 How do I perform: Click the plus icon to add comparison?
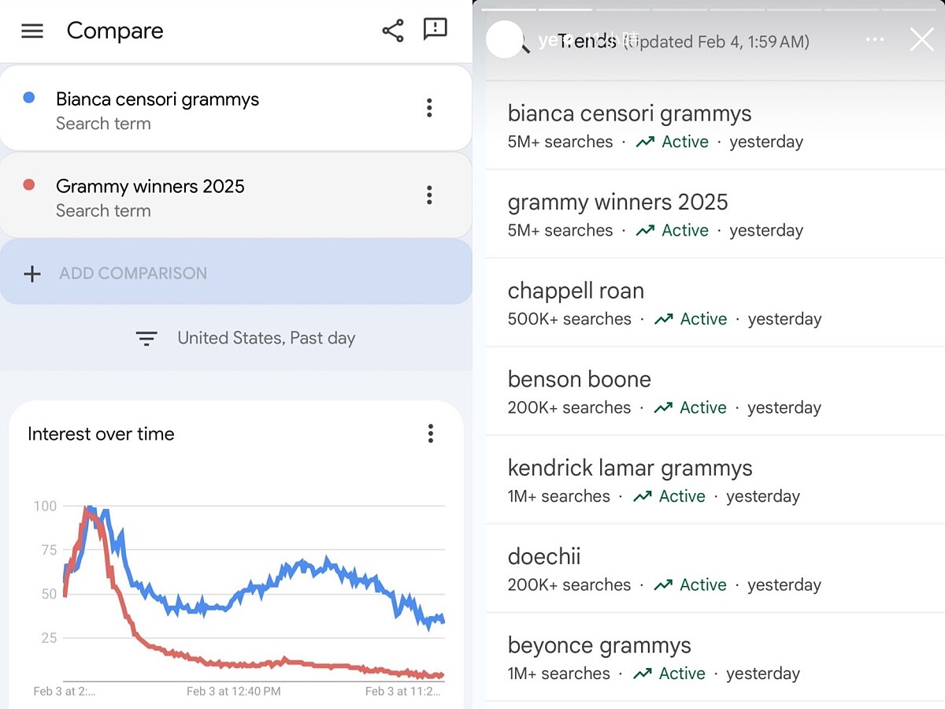point(31,273)
